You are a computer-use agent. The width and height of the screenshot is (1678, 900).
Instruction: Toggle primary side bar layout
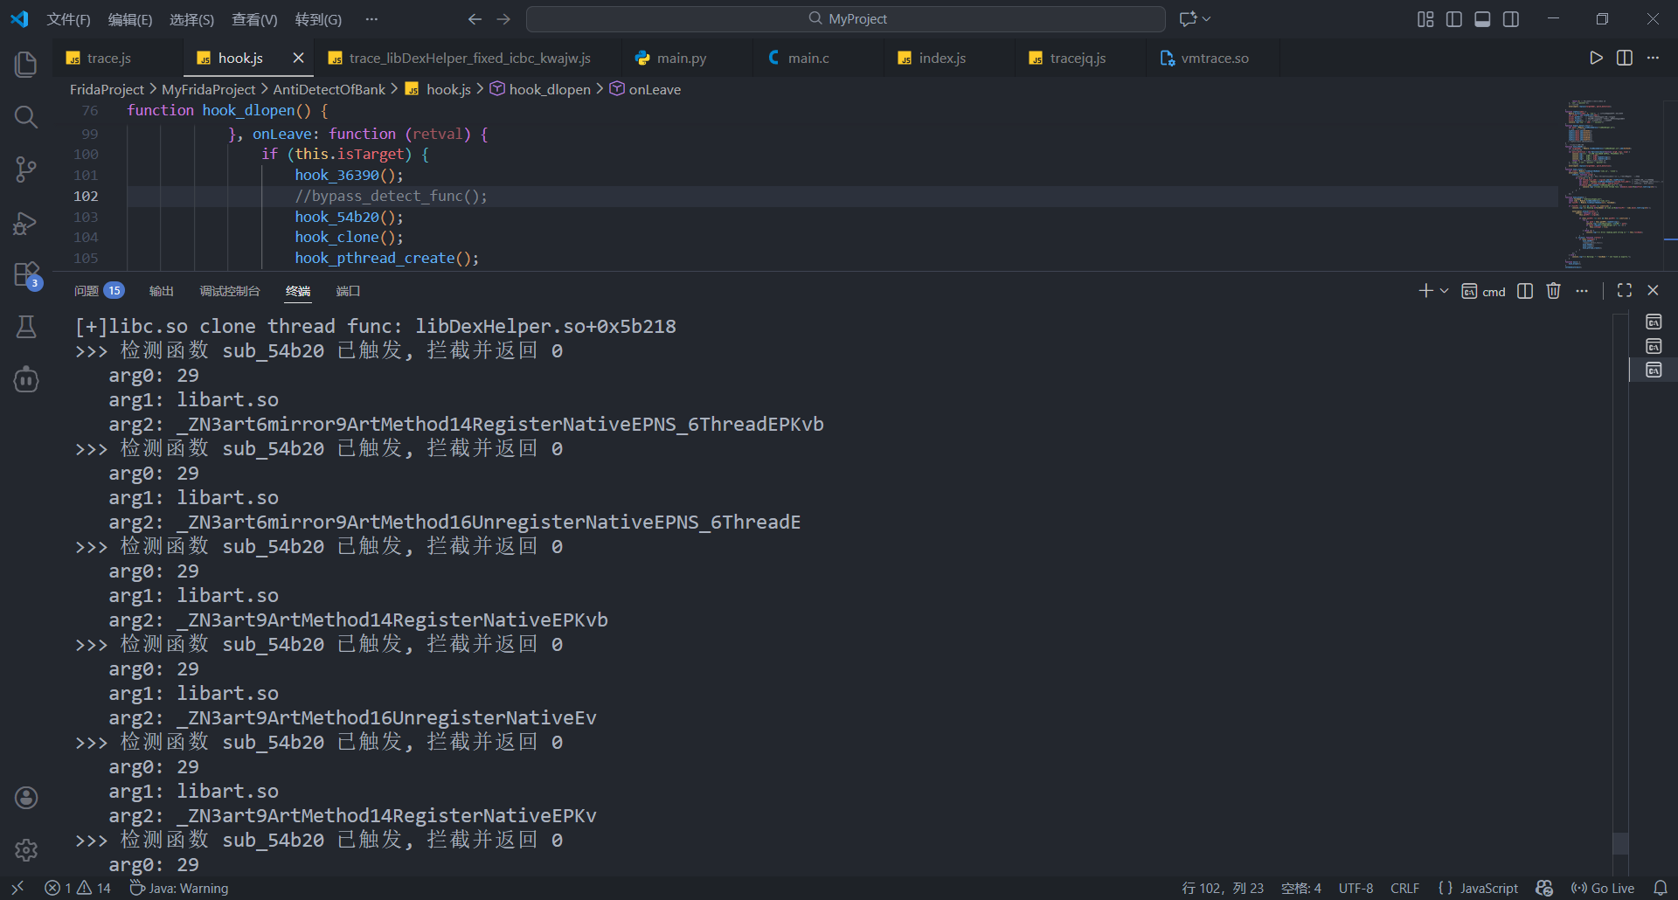point(1454,19)
